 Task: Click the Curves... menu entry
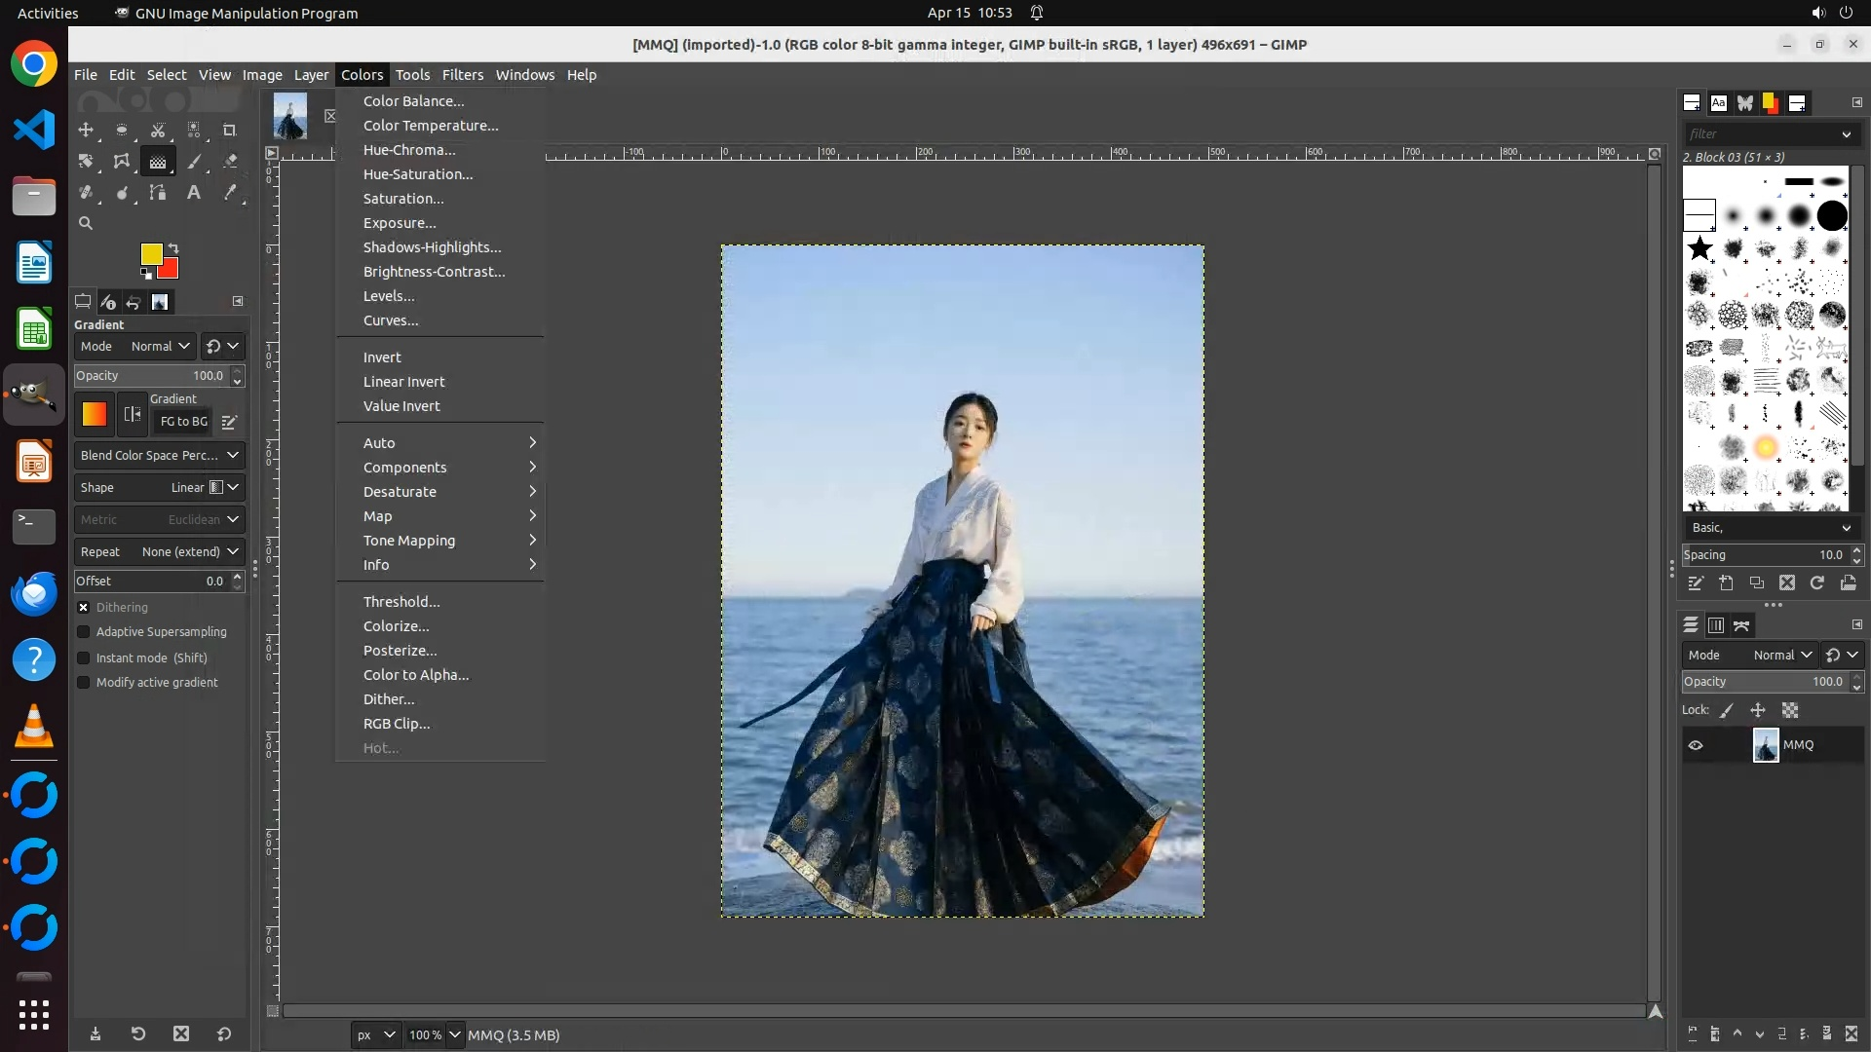(391, 320)
